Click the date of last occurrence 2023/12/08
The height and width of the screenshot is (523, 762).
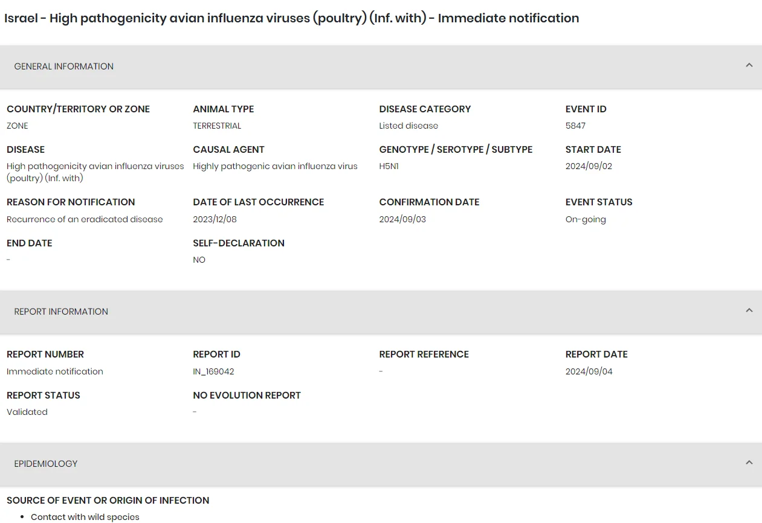point(215,219)
